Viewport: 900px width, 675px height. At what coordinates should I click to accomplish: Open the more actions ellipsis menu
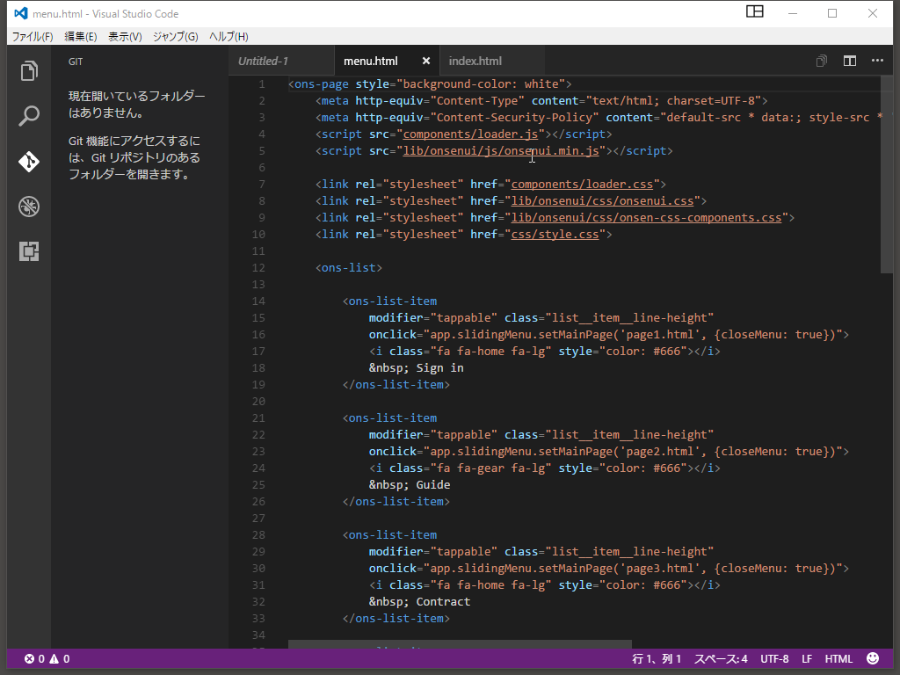click(x=878, y=61)
